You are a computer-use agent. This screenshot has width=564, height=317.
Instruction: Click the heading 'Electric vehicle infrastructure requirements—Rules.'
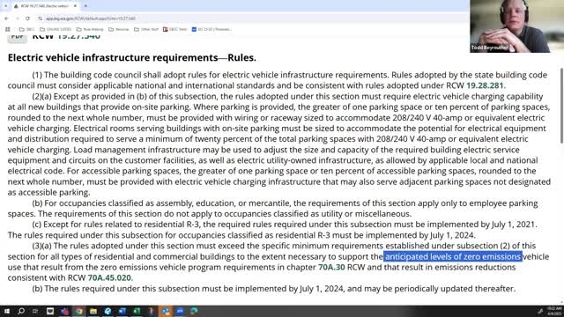132,57
